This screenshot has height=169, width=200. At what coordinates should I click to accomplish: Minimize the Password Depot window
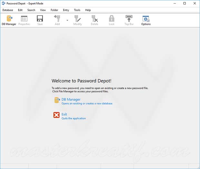click(175, 4)
